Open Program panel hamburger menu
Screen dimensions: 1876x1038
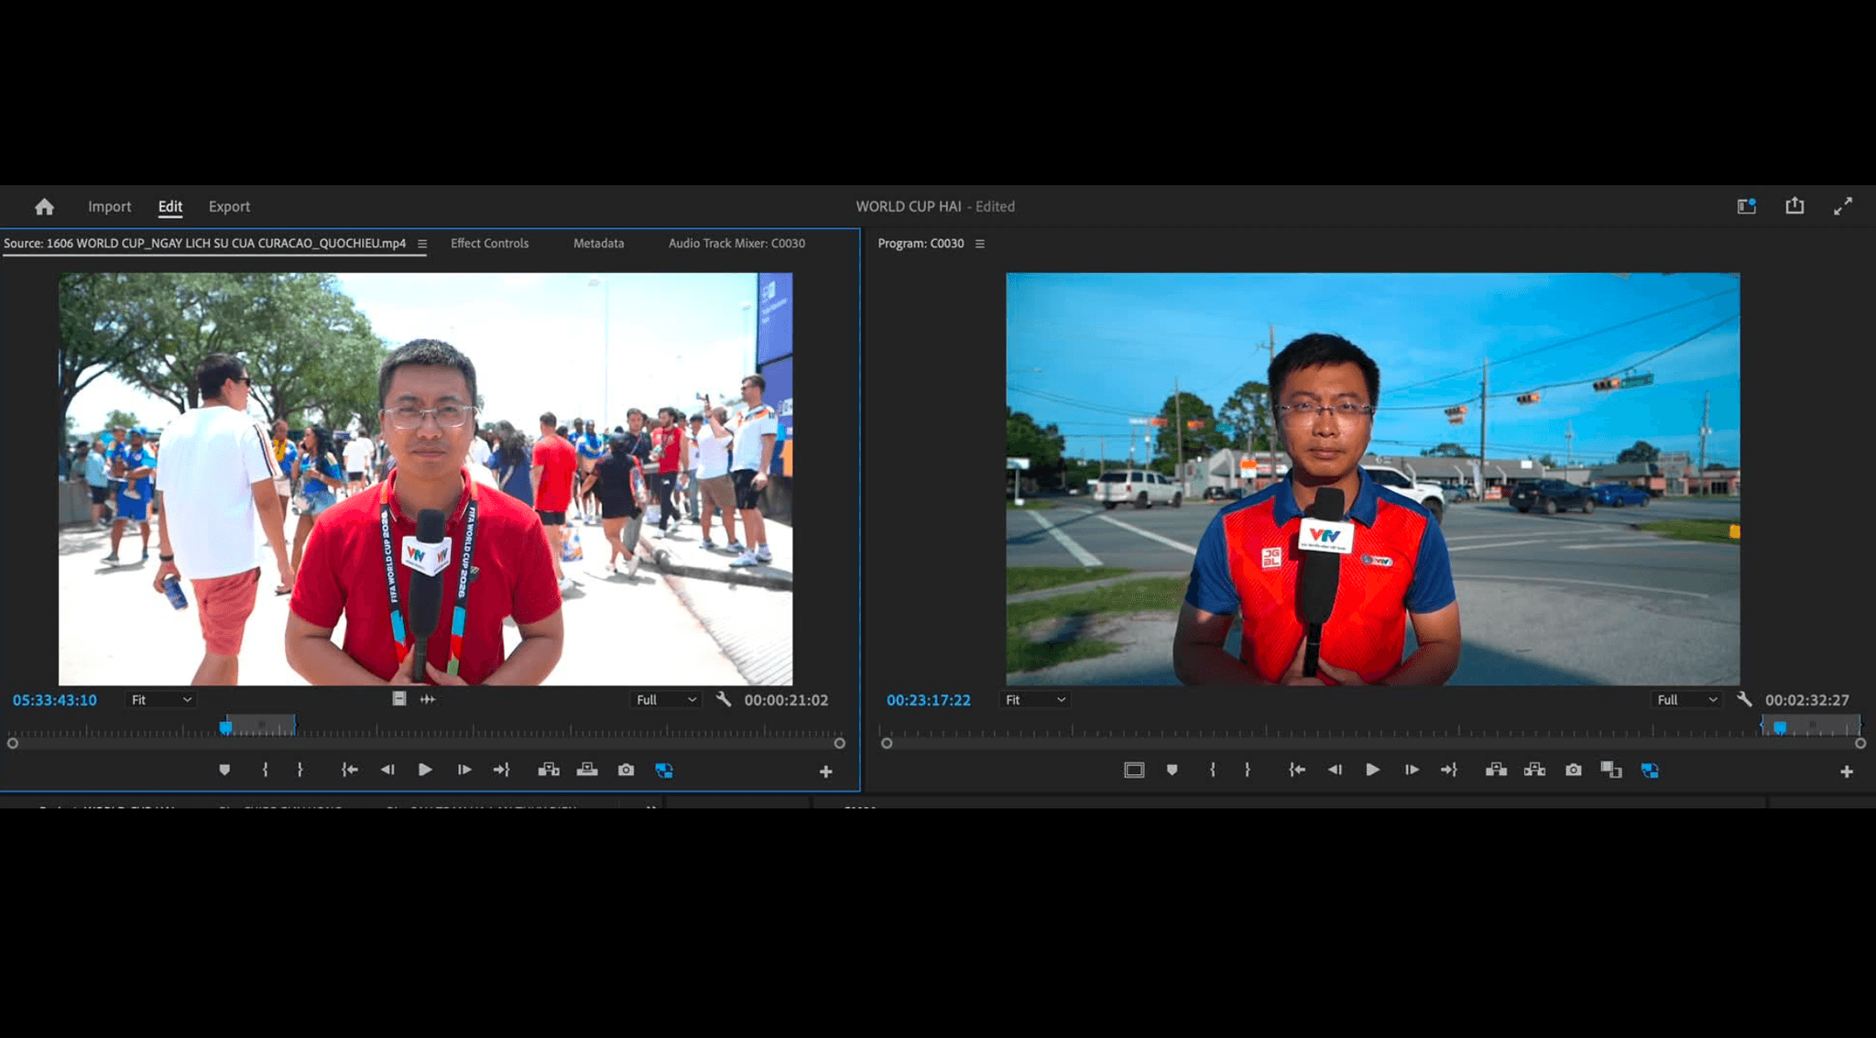(979, 244)
